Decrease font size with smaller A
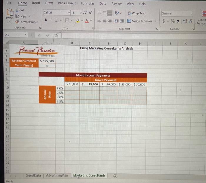Screen dimensions: 206x183 click(x=90, y=13)
